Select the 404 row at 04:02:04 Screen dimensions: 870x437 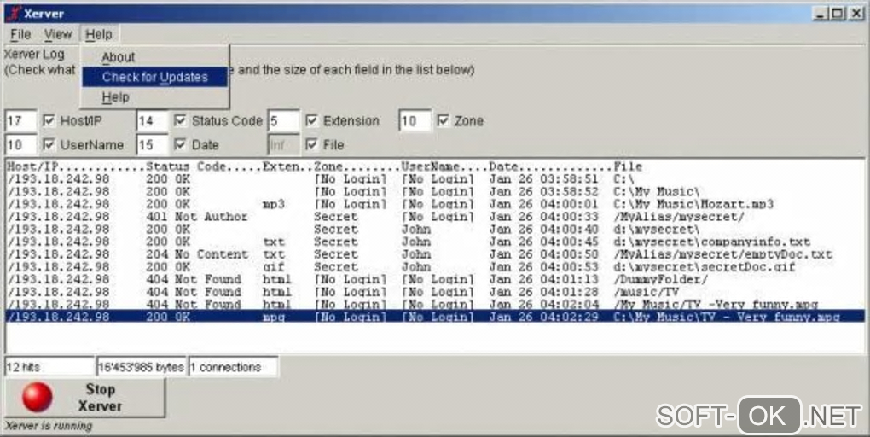point(435,304)
